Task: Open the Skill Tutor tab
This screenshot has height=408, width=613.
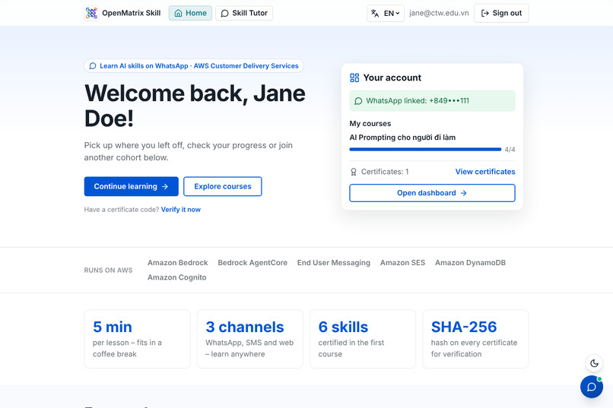Action: (x=244, y=13)
